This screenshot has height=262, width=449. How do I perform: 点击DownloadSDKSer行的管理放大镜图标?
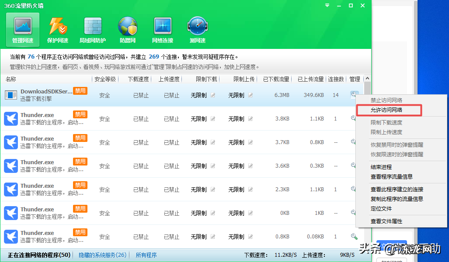[354, 93]
